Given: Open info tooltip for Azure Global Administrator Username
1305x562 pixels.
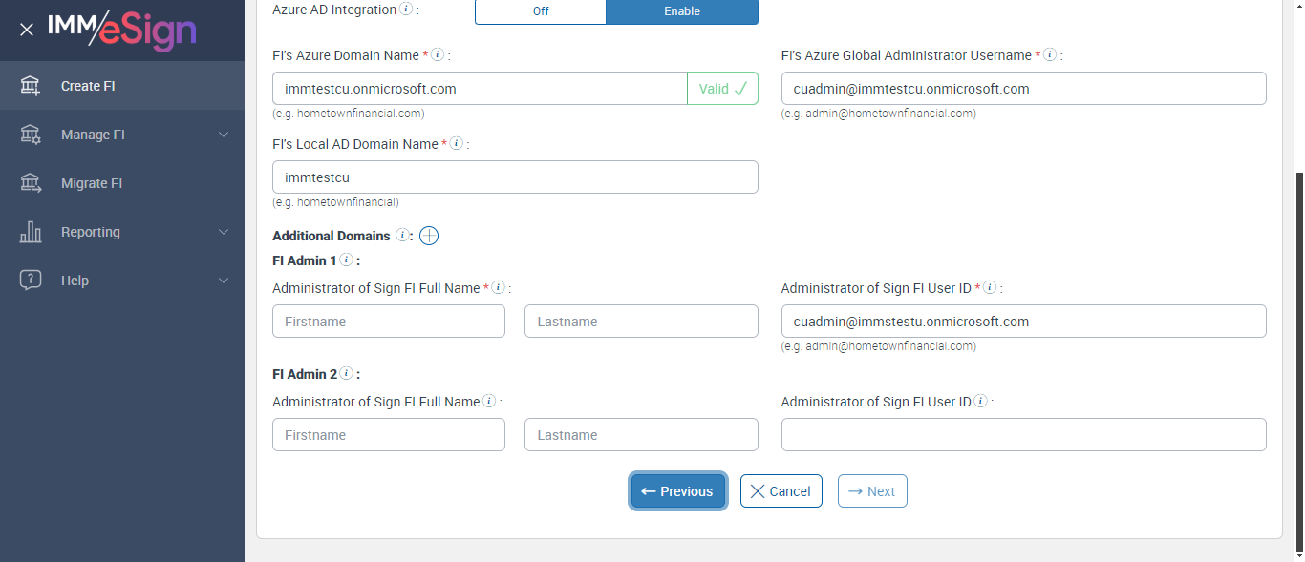Looking at the screenshot, I should click(x=1050, y=55).
